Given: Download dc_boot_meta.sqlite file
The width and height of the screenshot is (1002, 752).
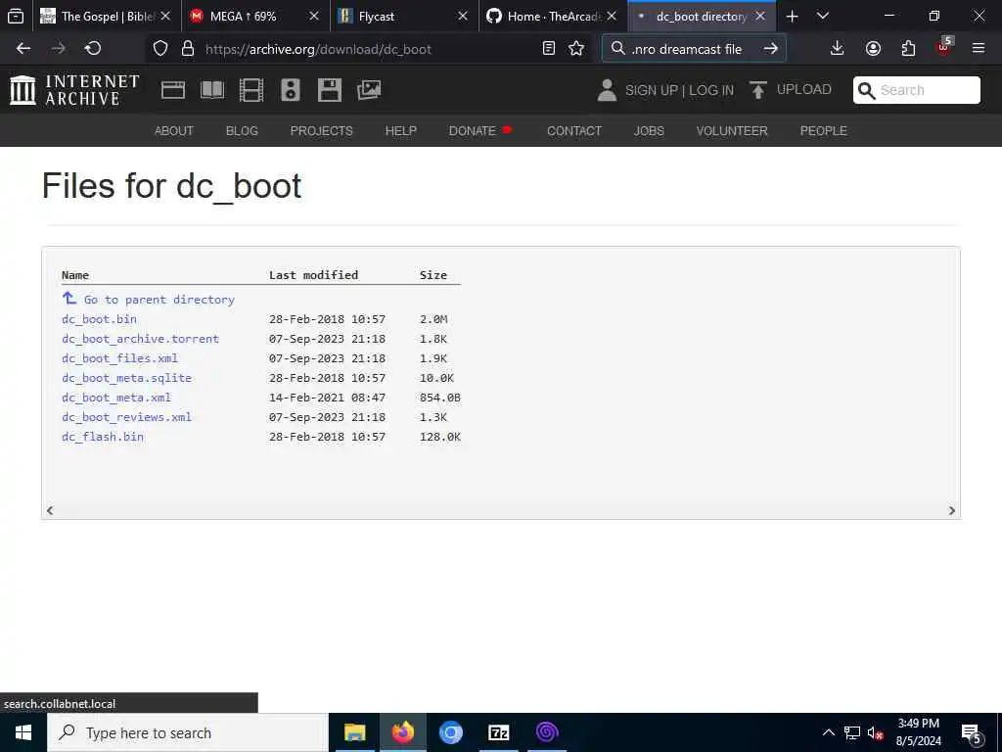Looking at the screenshot, I should pyautogui.click(x=126, y=378).
